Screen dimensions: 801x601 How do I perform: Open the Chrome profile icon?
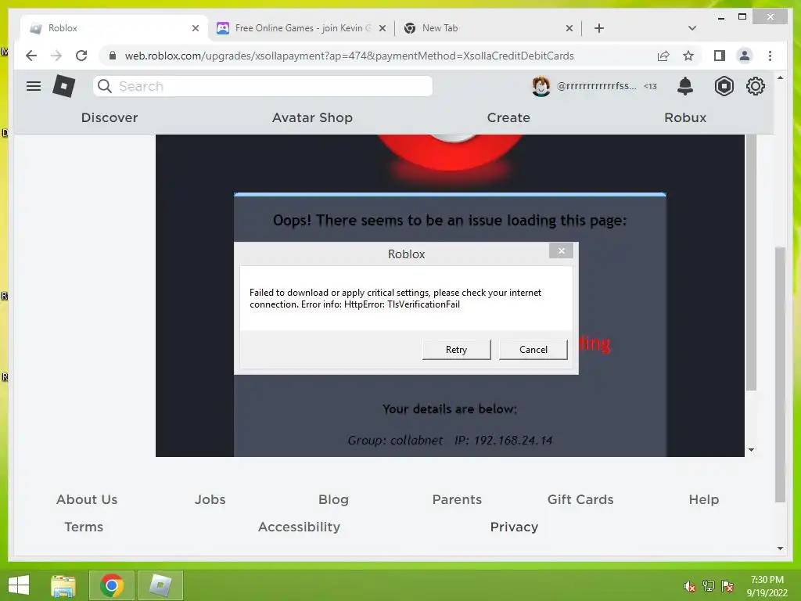[745, 56]
